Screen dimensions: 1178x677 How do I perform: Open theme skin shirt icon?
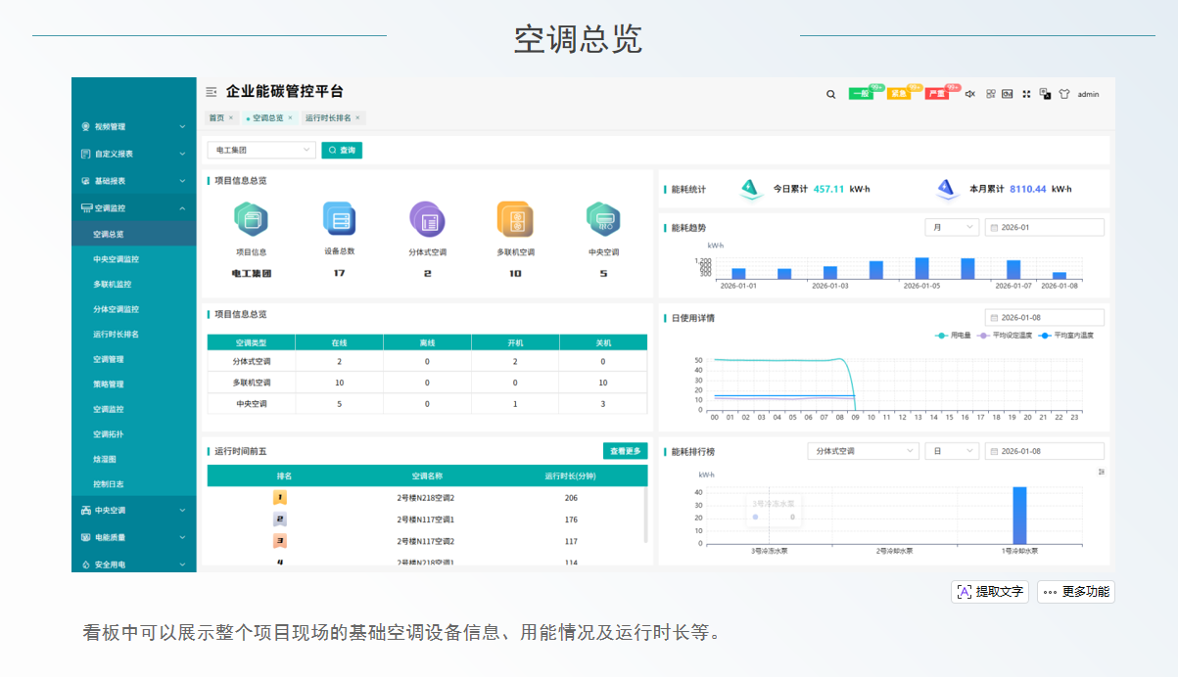[1063, 95]
